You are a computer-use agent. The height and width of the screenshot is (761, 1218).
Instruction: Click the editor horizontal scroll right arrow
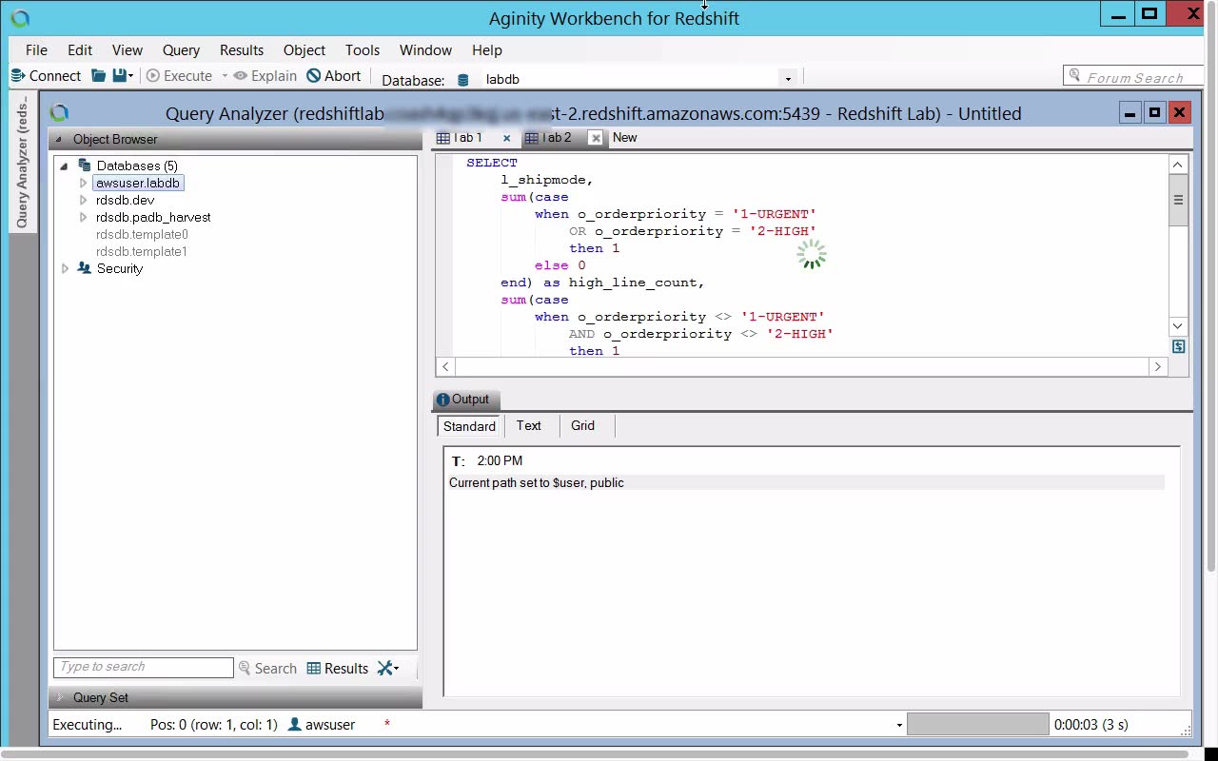[1157, 366]
